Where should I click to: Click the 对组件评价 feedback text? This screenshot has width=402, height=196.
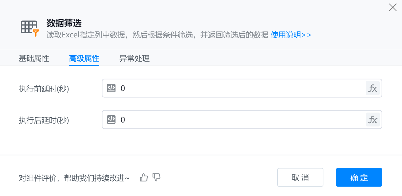[x=74, y=178]
